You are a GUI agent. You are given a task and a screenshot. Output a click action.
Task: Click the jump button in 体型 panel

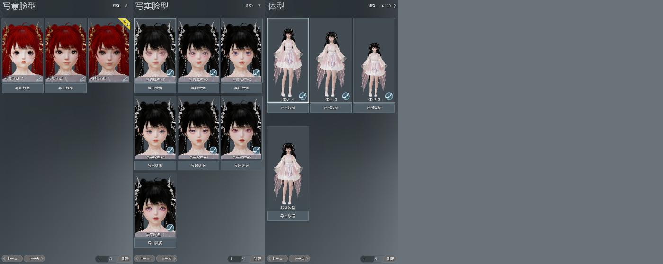click(390, 259)
